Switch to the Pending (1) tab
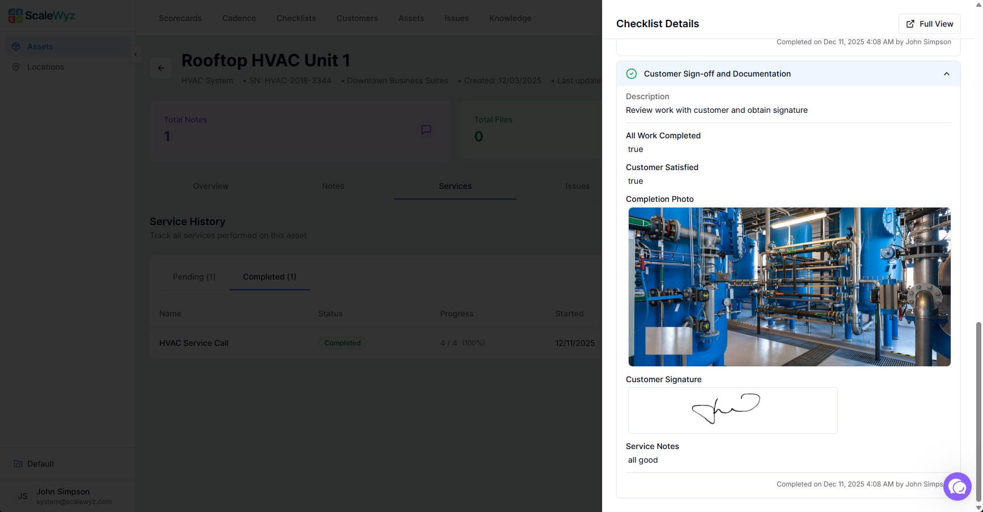The height and width of the screenshot is (512, 983). pos(194,277)
